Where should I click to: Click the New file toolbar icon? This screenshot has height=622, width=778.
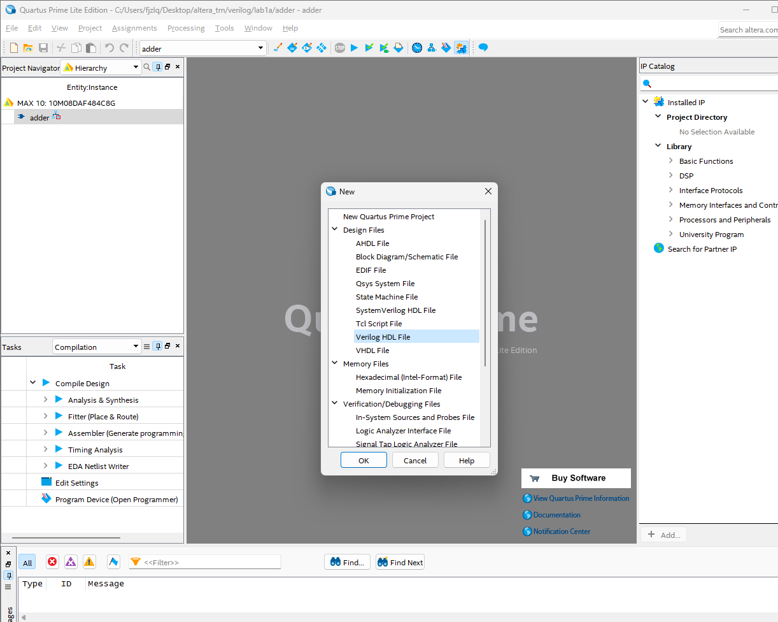tap(14, 48)
